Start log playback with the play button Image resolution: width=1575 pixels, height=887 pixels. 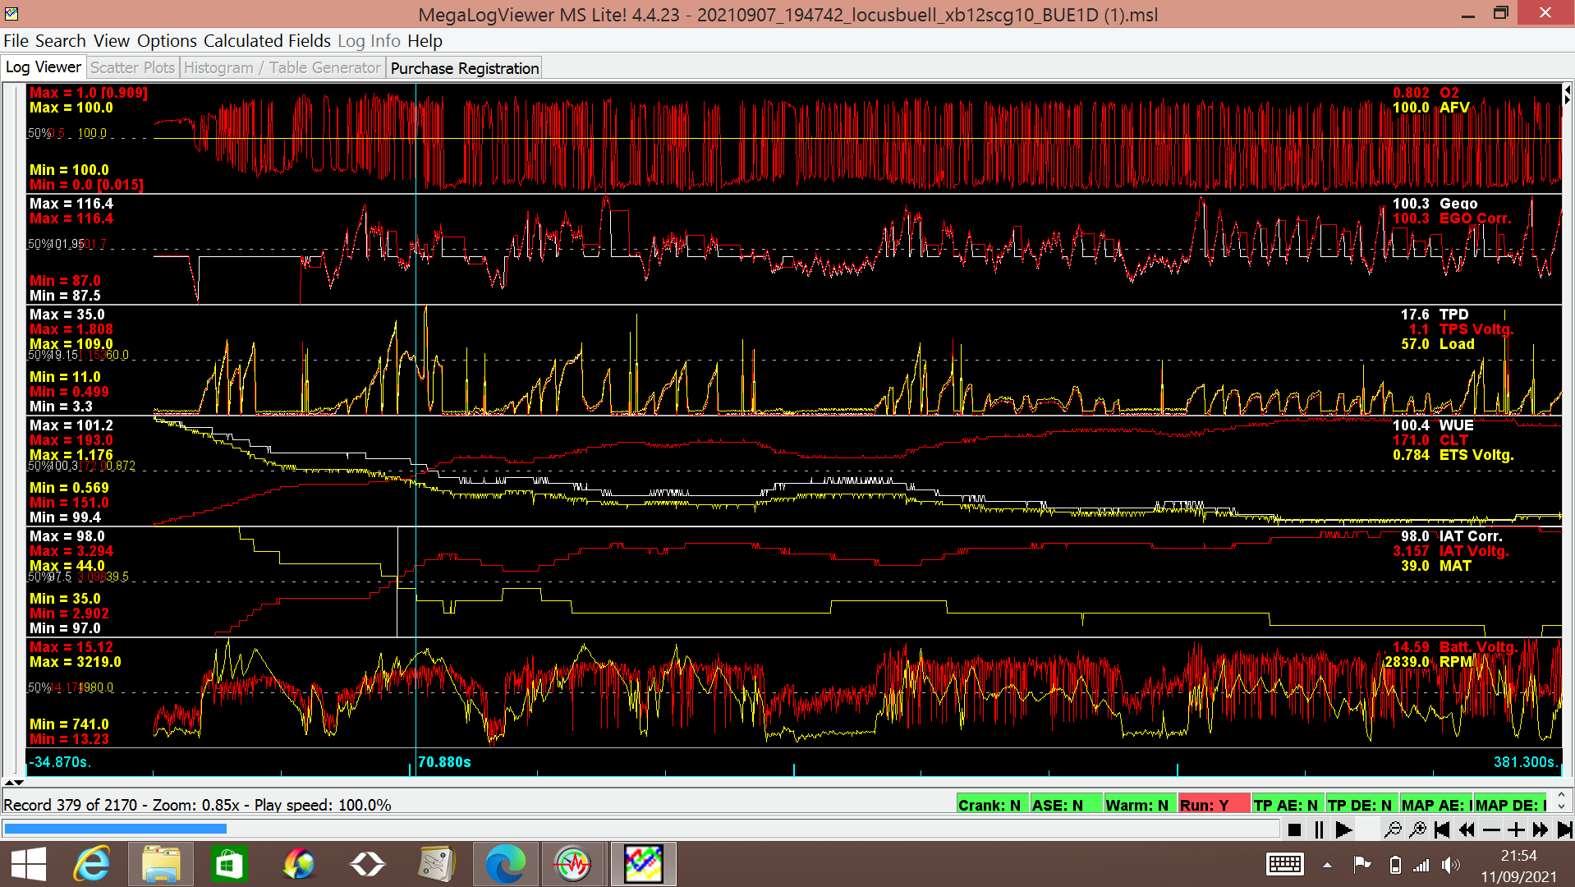click(x=1343, y=830)
